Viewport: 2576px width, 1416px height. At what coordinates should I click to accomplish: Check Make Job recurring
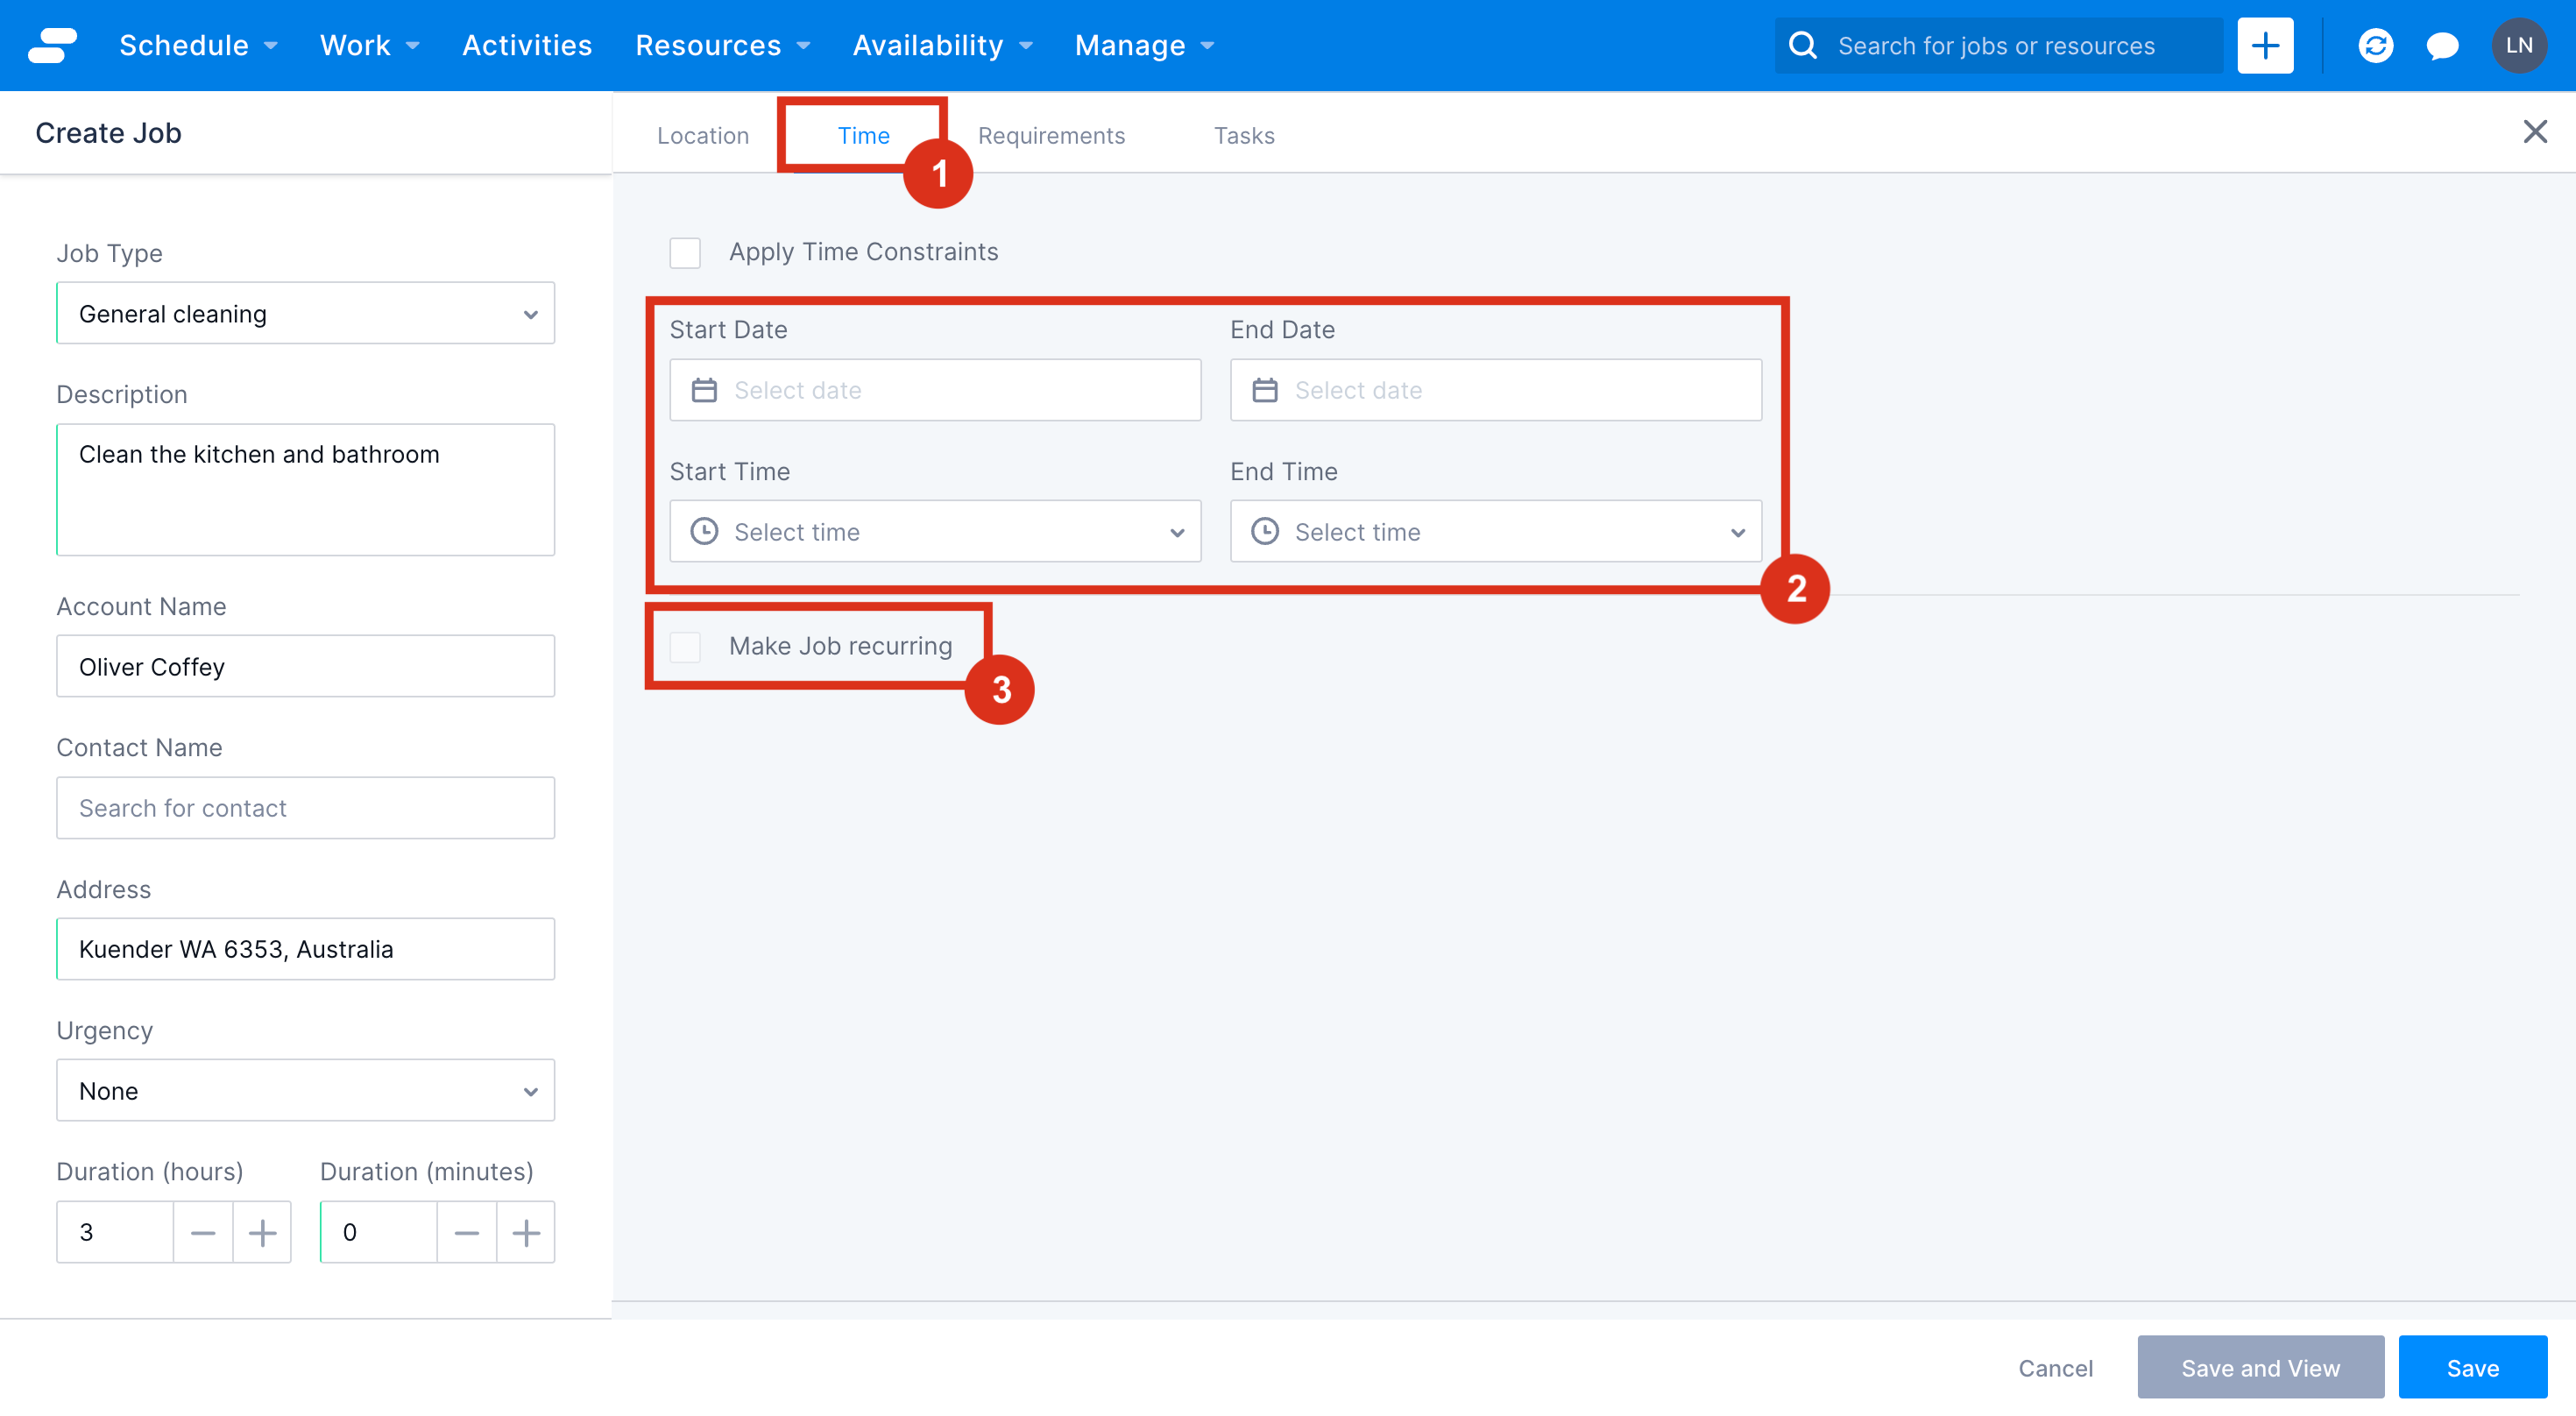(686, 646)
